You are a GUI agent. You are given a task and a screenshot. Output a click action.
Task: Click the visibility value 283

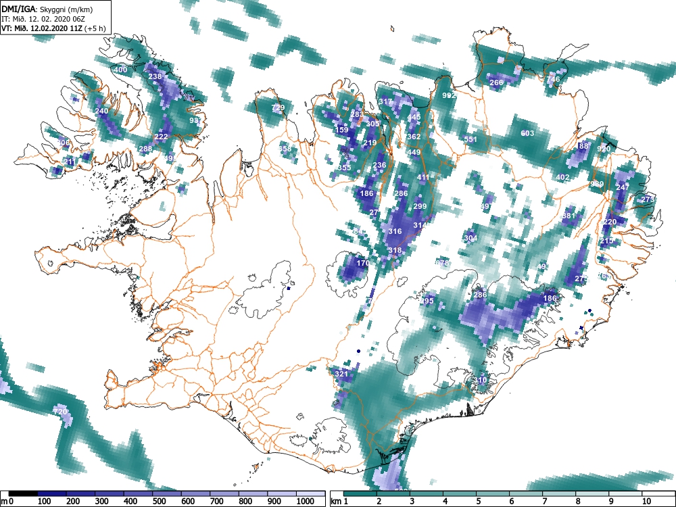[357, 114]
